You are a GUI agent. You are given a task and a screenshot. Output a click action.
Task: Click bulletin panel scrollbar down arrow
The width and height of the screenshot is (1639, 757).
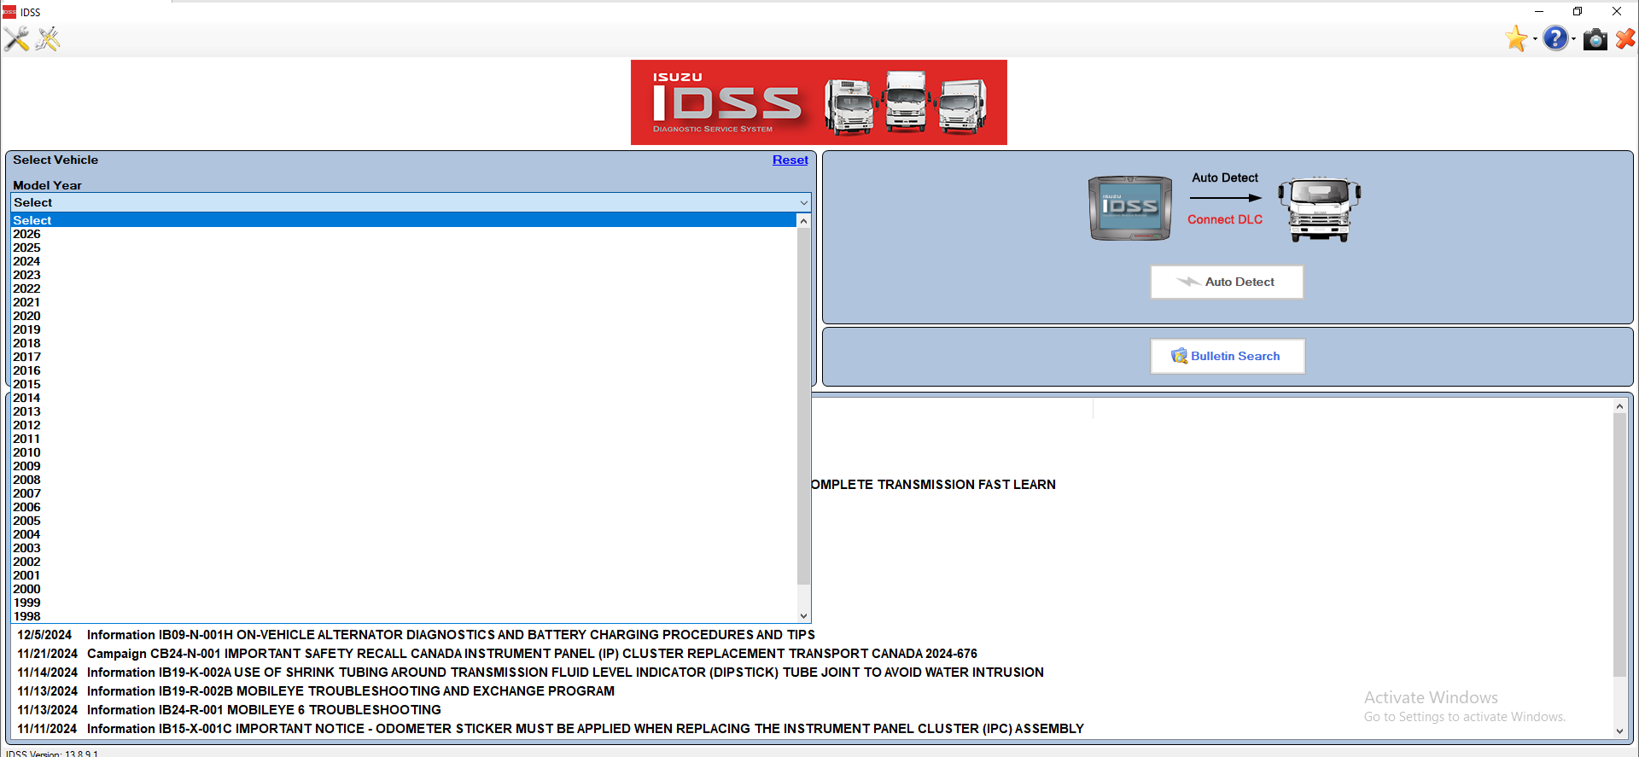pyautogui.click(x=1619, y=731)
